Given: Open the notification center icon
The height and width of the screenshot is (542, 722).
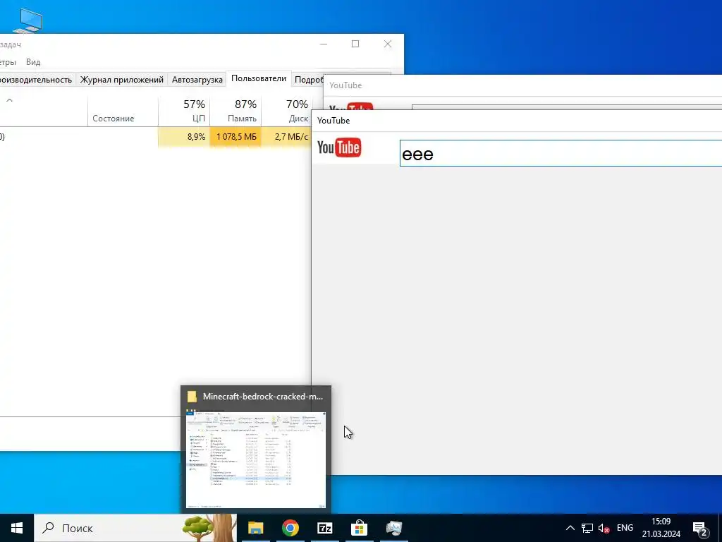Looking at the screenshot, I should click(x=700, y=528).
